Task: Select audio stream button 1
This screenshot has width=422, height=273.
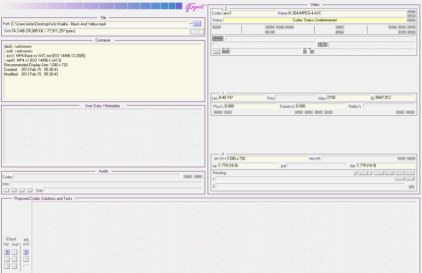Action: (x=6, y=190)
